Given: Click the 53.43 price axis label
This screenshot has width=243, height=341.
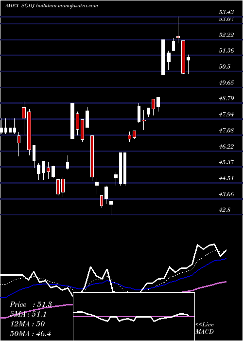Looking at the screenshot, I should click(226, 12).
